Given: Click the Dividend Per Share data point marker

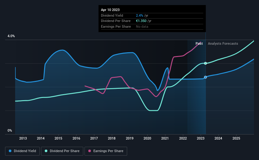Looking at the screenshot, I should [205, 63].
